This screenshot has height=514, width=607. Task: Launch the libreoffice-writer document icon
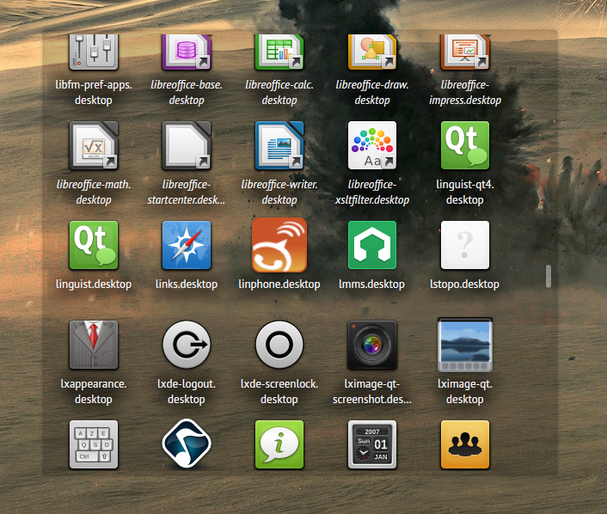click(279, 145)
